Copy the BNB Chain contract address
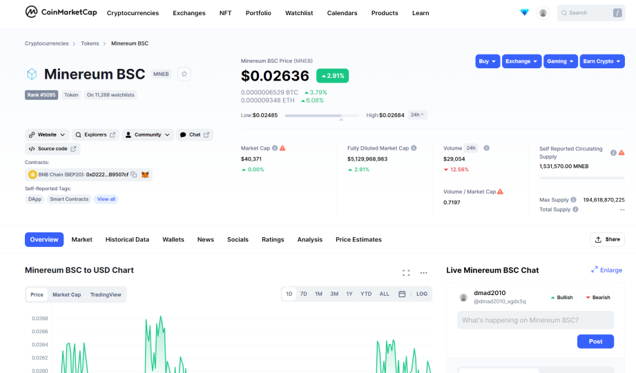 pyautogui.click(x=133, y=174)
